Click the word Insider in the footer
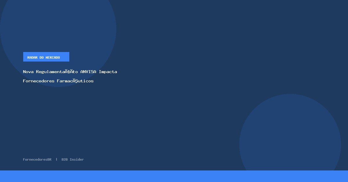Image resolution: width=348 pixels, height=182 pixels. (77, 159)
